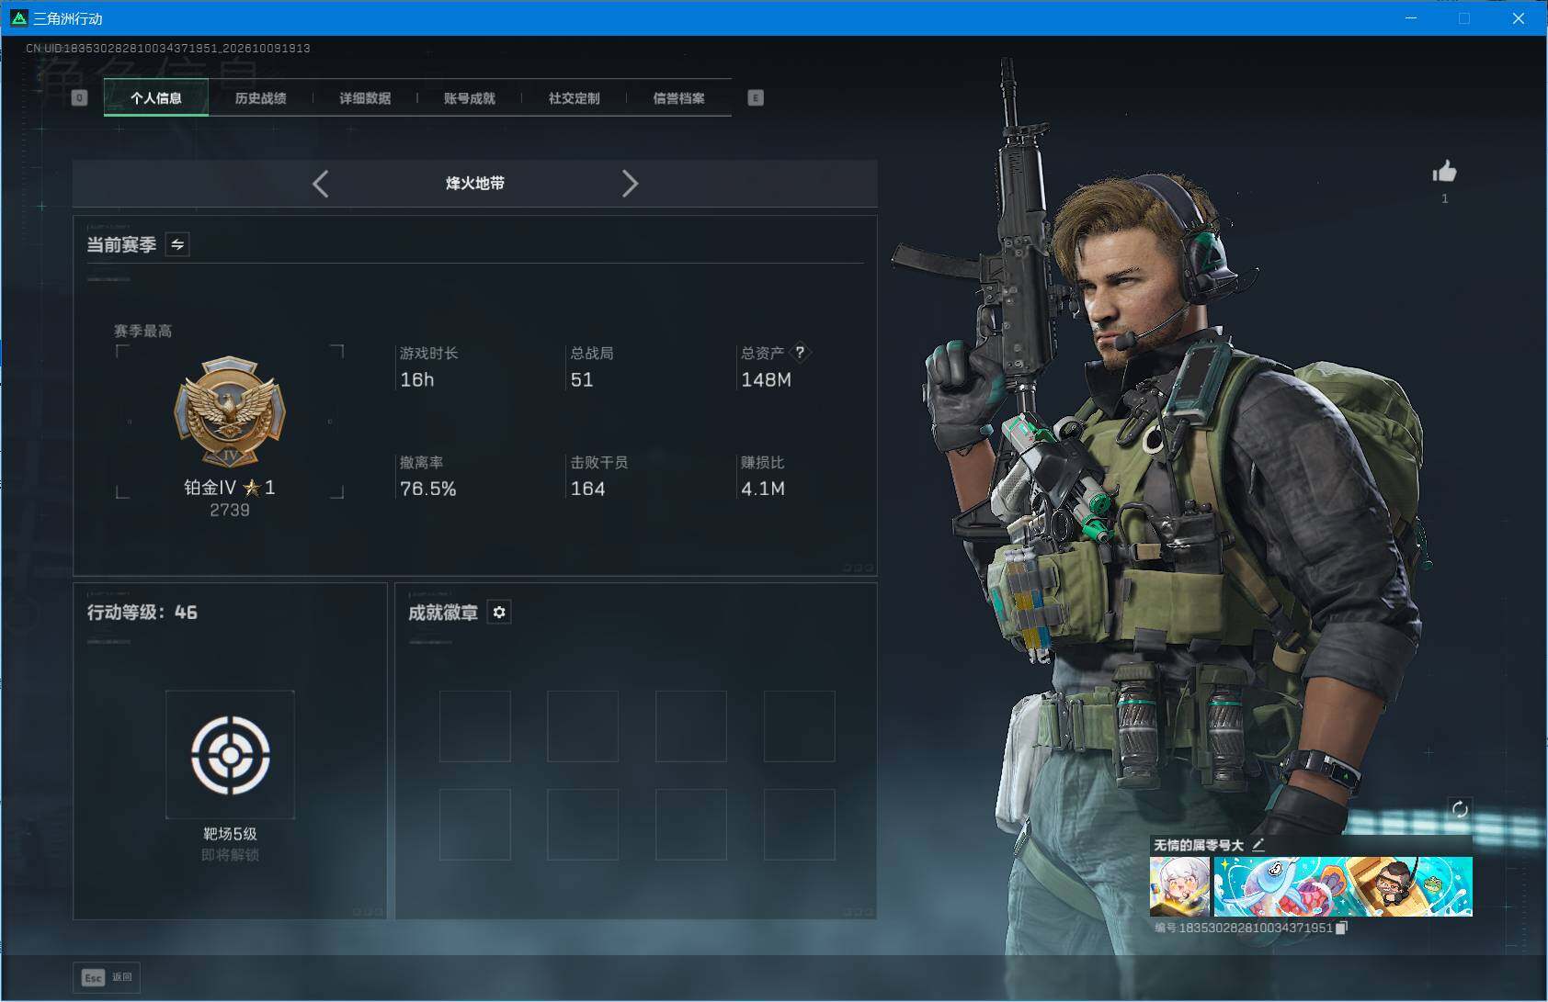Select the 个人信息 tab
This screenshot has height=1002, width=1548.
tap(156, 98)
